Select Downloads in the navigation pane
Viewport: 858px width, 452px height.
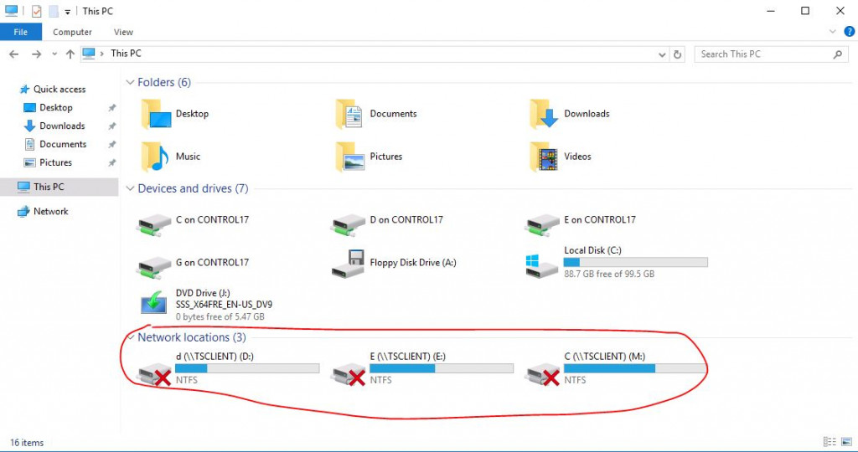click(62, 126)
